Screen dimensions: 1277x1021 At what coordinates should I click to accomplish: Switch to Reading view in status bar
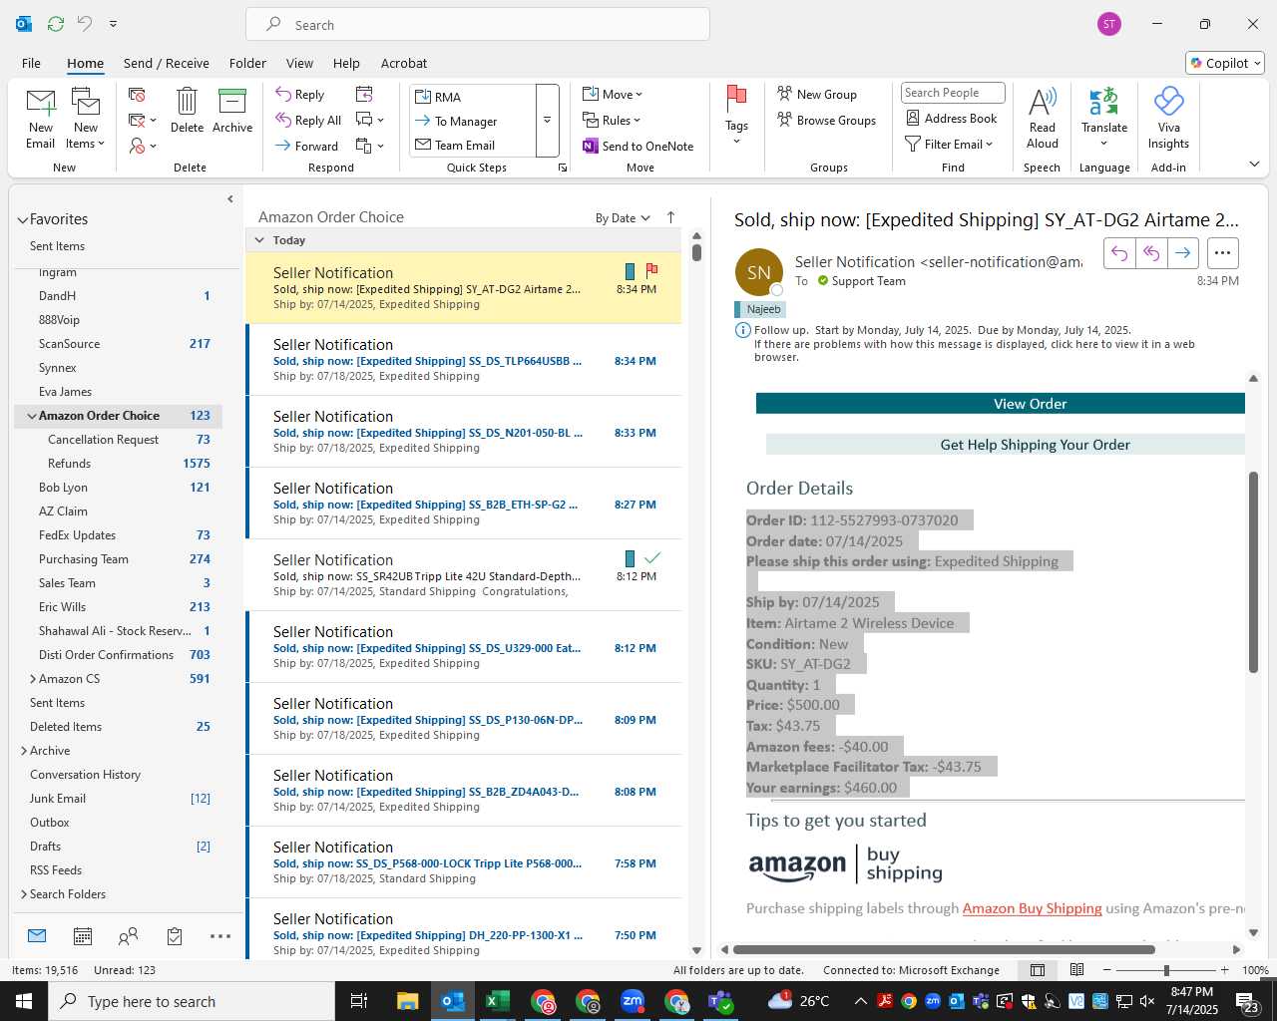tap(1076, 970)
